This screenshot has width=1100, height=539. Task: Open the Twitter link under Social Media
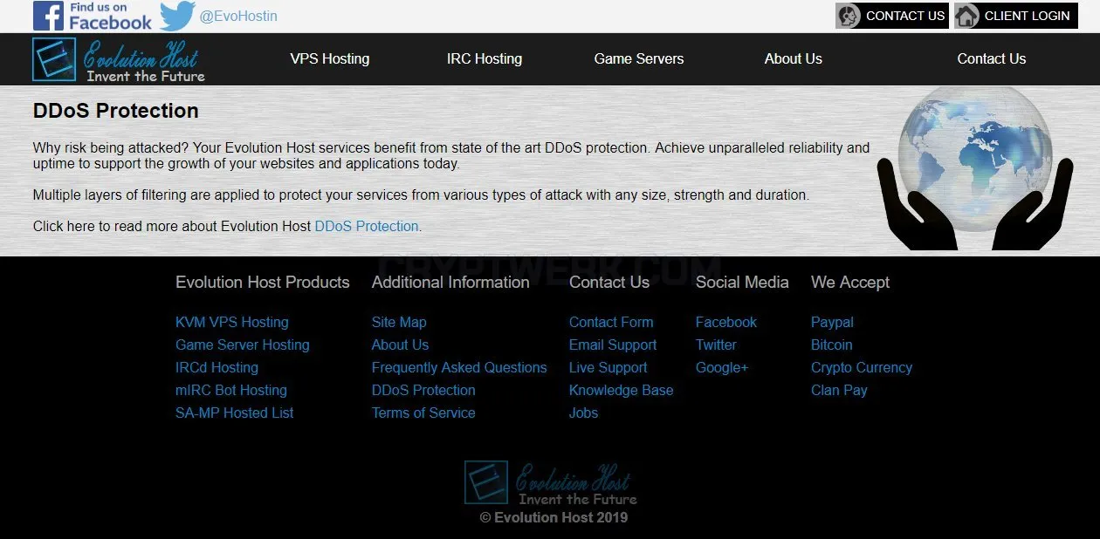[716, 345]
